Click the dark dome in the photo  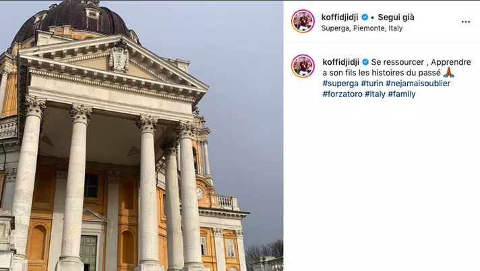click(x=73, y=21)
